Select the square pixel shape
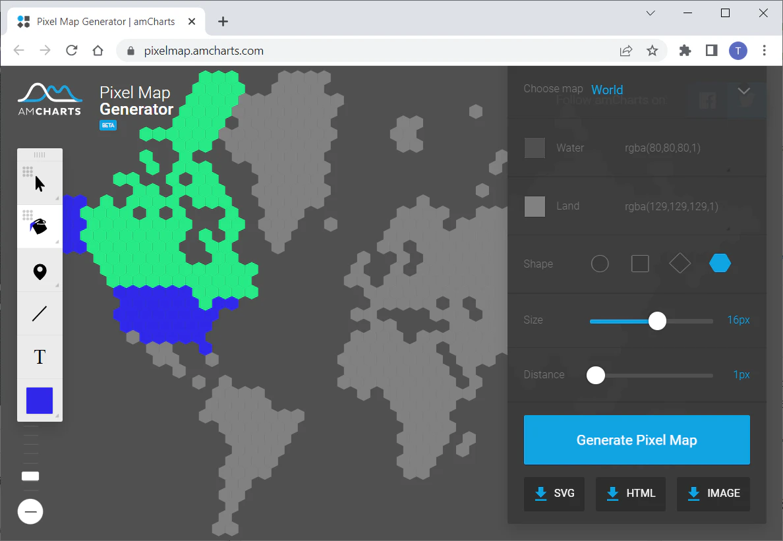This screenshot has height=541, width=783. click(x=640, y=264)
